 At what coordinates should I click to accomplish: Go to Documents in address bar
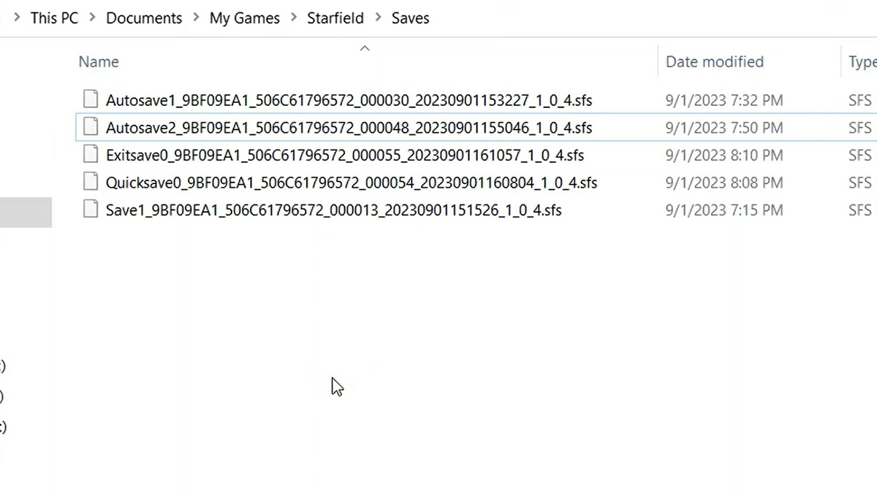click(144, 18)
